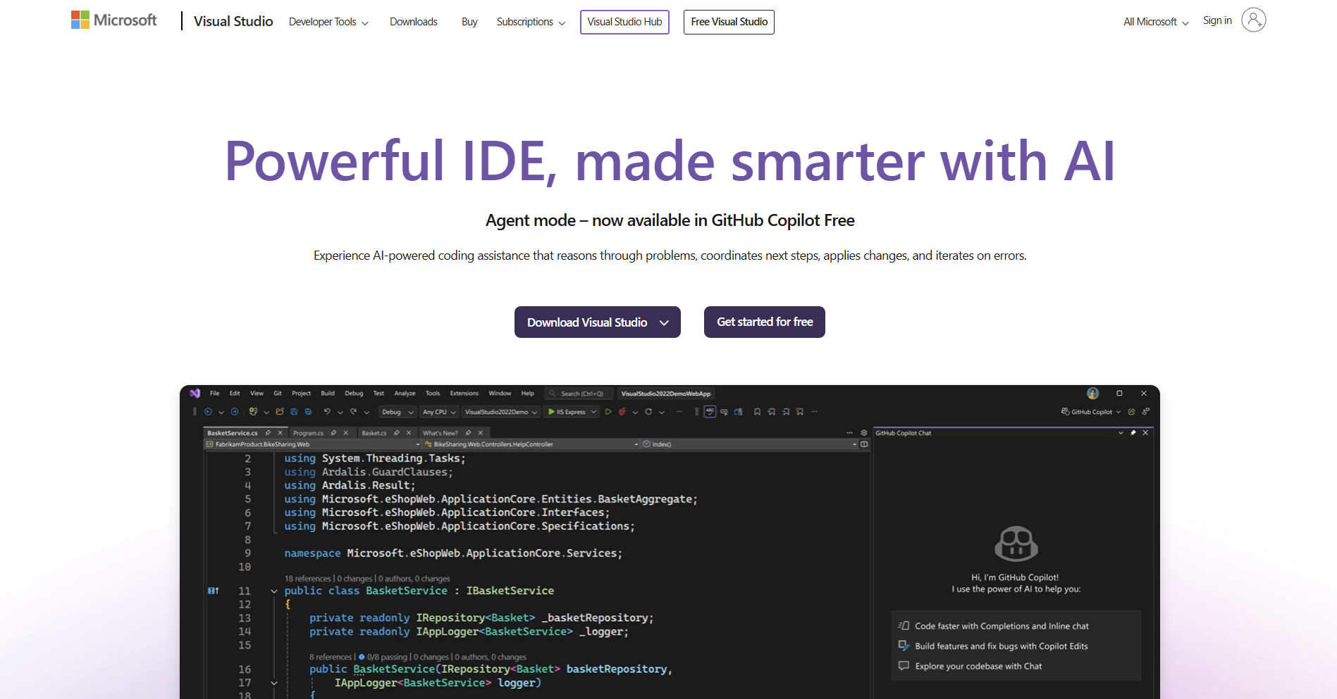Screen dimensions: 1337x699
Task: Switch to the What's New? tab
Action: pos(440,433)
